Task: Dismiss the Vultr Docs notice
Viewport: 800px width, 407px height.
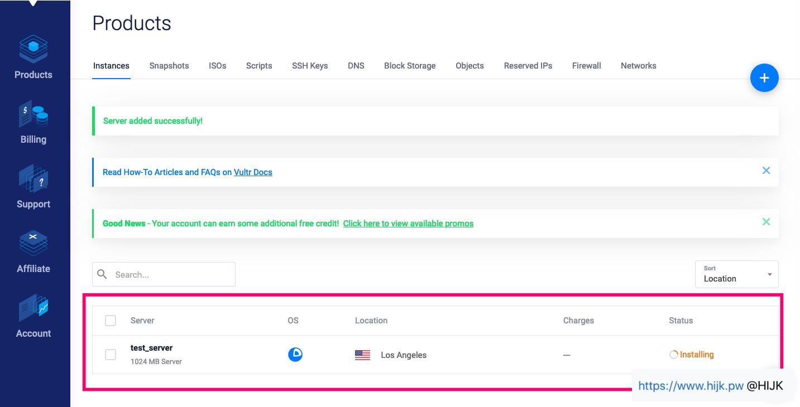Action: pos(766,171)
